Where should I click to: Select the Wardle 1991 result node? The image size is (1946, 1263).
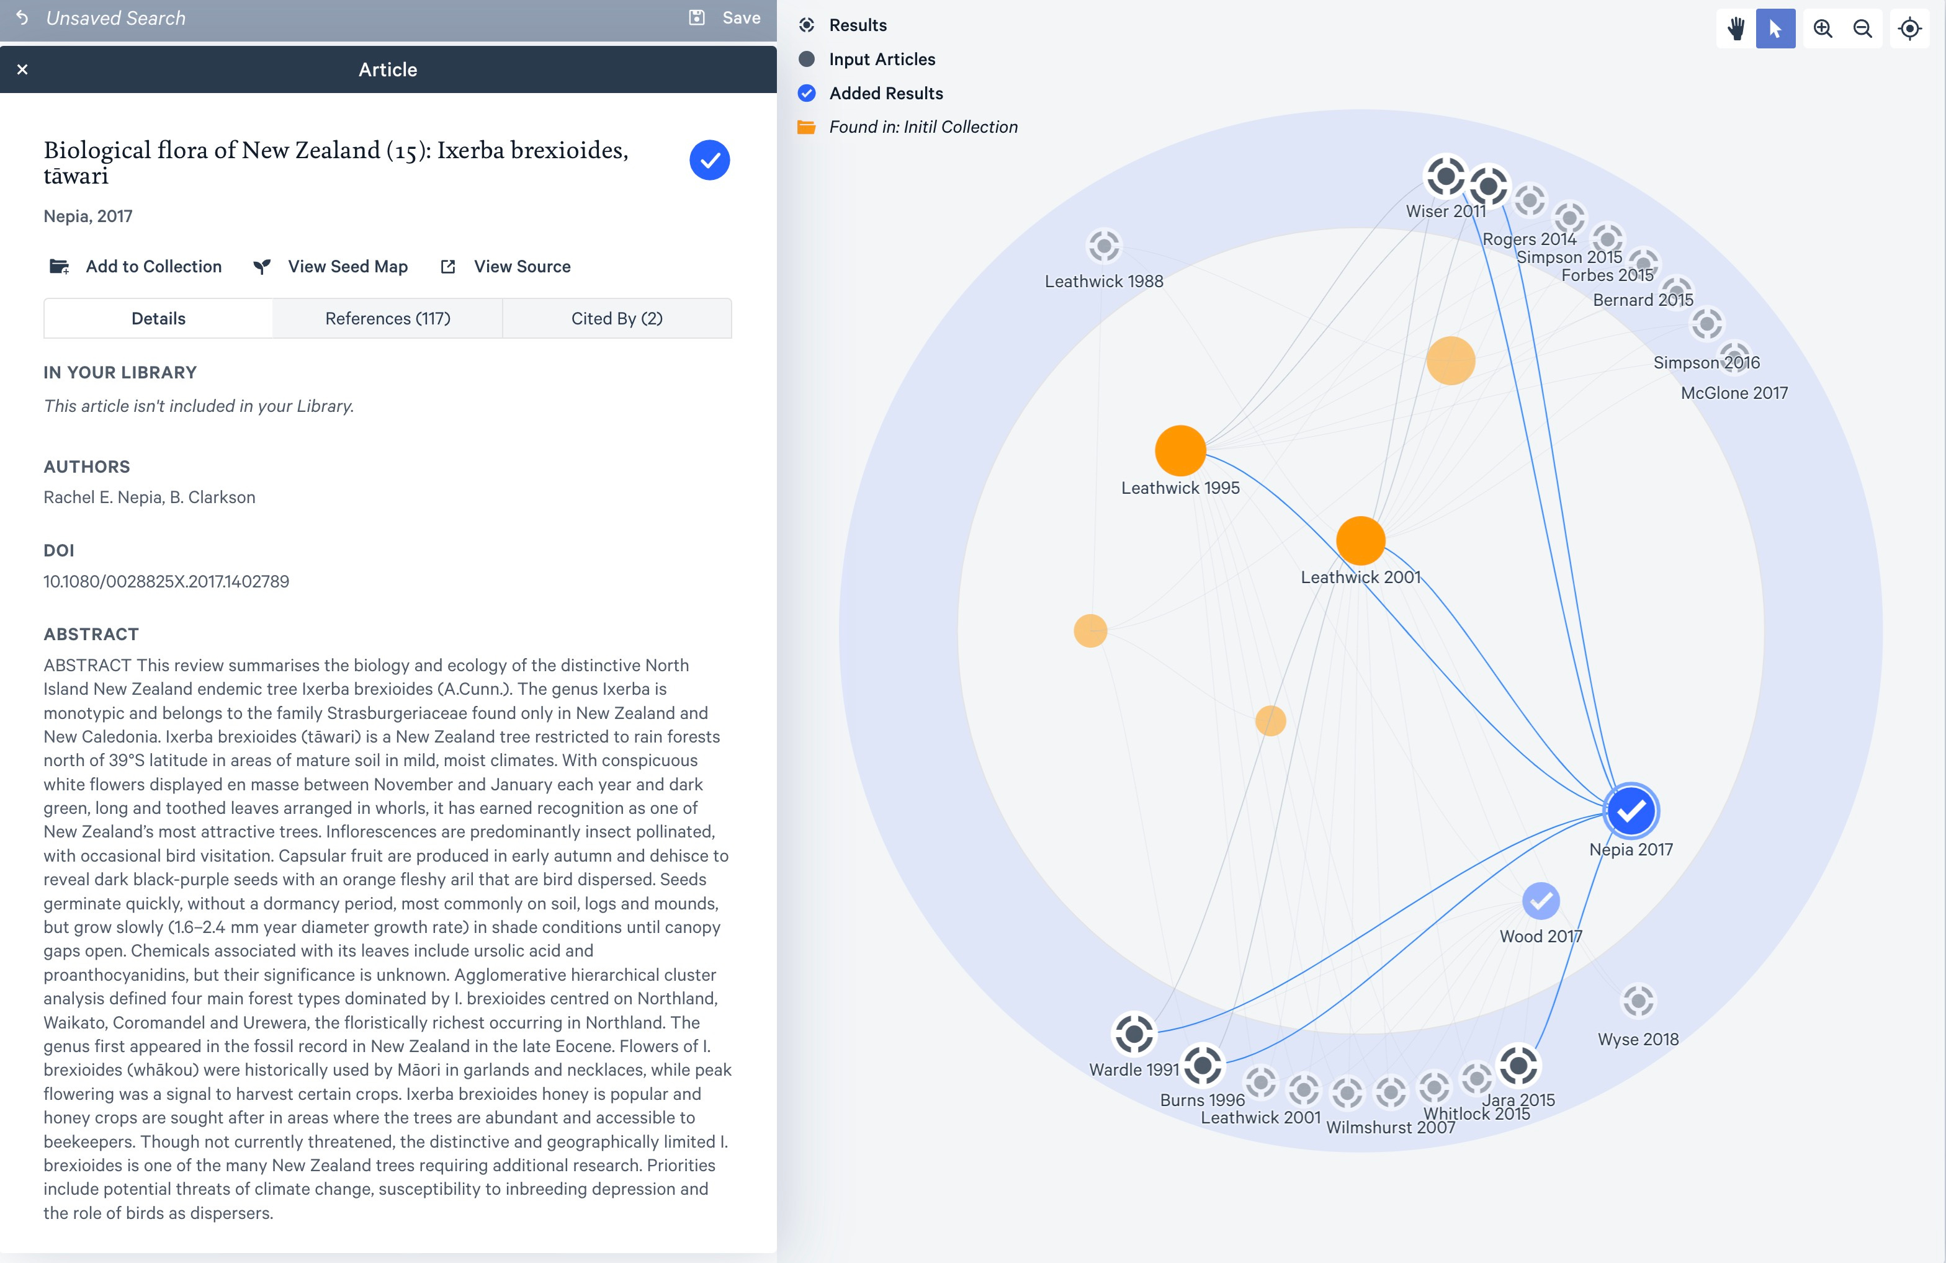coord(1134,1034)
